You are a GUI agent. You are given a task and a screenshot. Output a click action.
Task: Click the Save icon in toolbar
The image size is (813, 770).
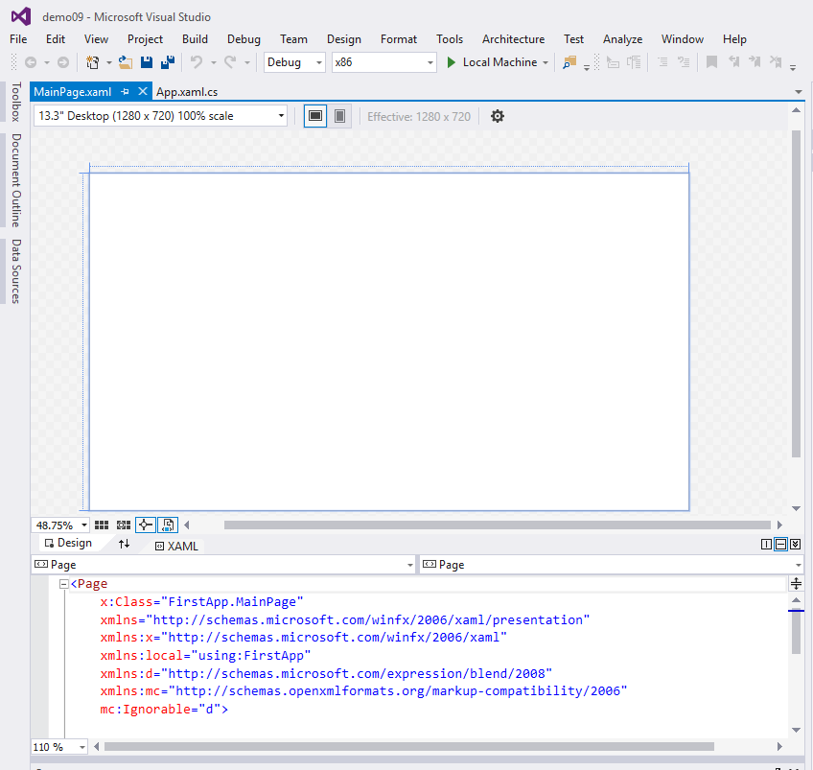(x=147, y=62)
